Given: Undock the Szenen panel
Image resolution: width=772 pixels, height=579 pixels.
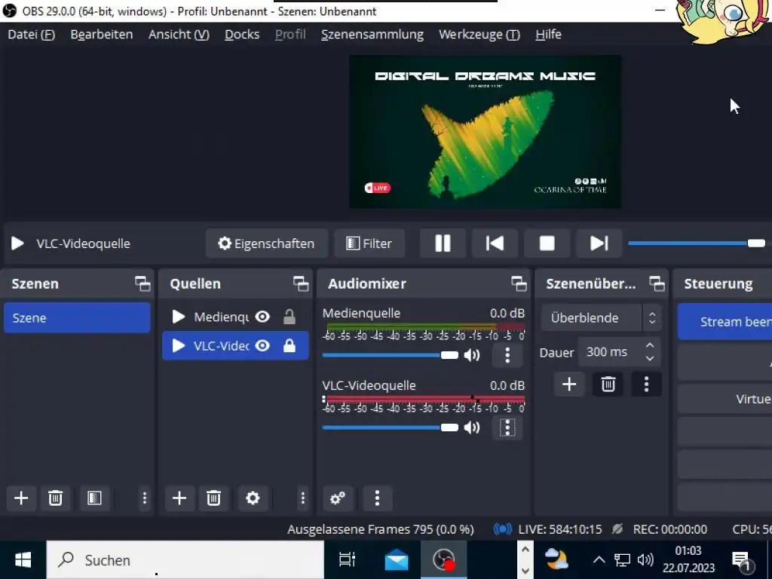Looking at the screenshot, I should pos(142,283).
